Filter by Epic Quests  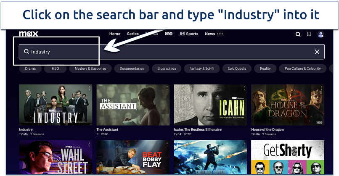click(237, 68)
